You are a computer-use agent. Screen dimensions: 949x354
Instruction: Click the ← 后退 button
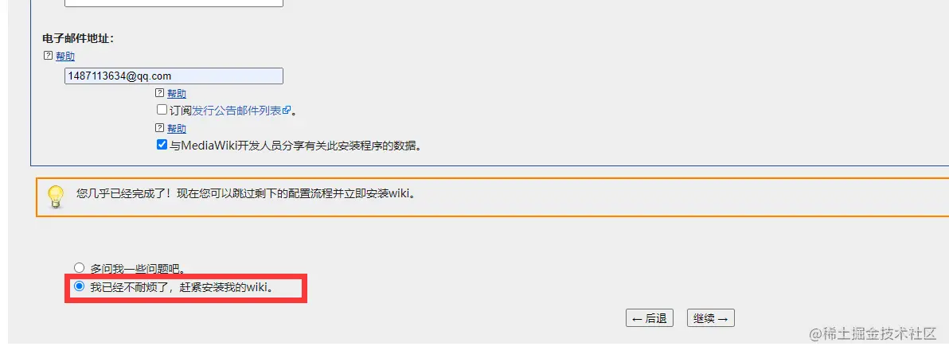[650, 318]
